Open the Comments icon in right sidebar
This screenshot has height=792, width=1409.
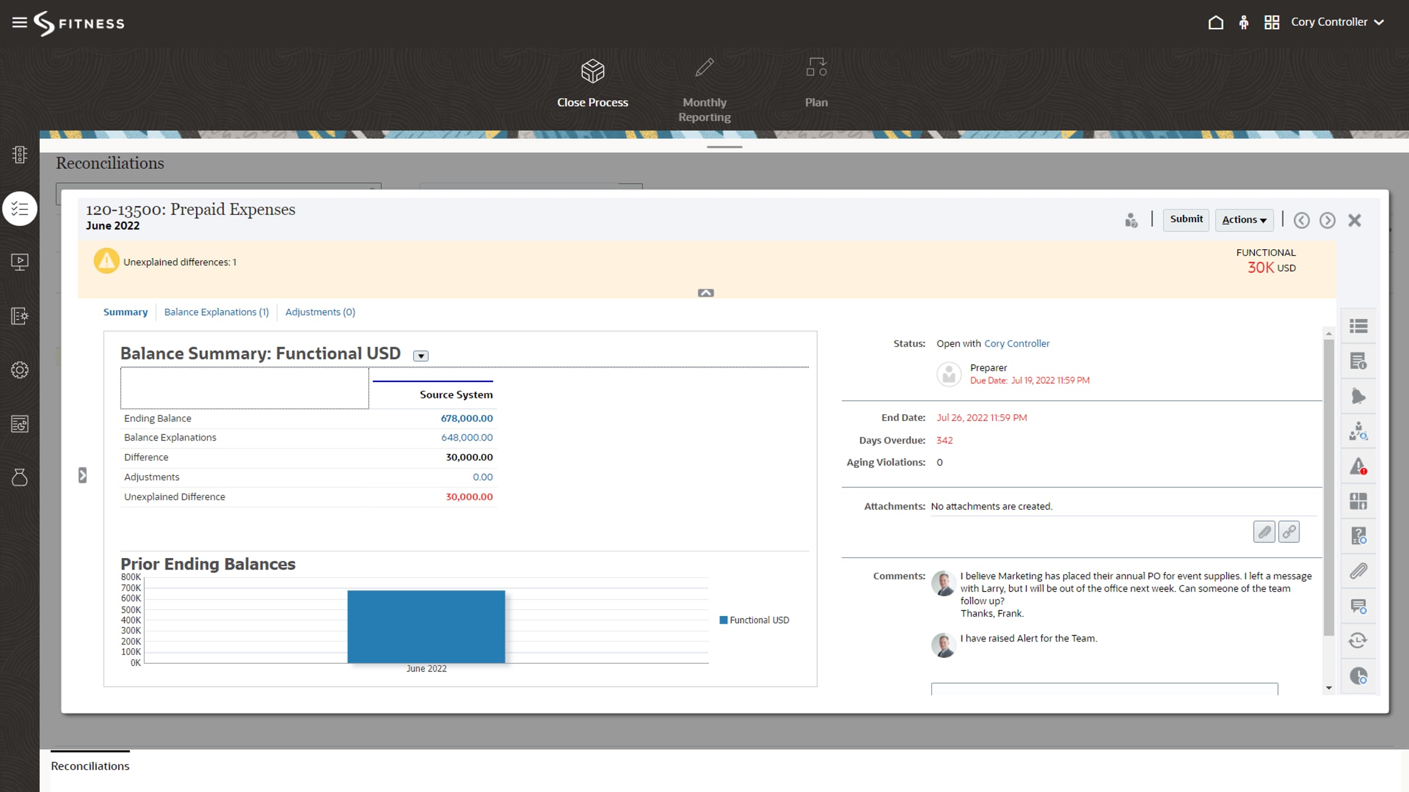coord(1358,606)
